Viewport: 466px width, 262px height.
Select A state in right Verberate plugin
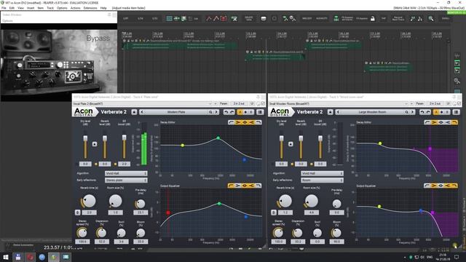pyautogui.click(x=436, y=112)
